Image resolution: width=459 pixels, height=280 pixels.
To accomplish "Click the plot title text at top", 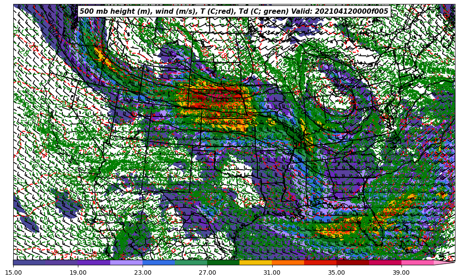I will 234,12.
